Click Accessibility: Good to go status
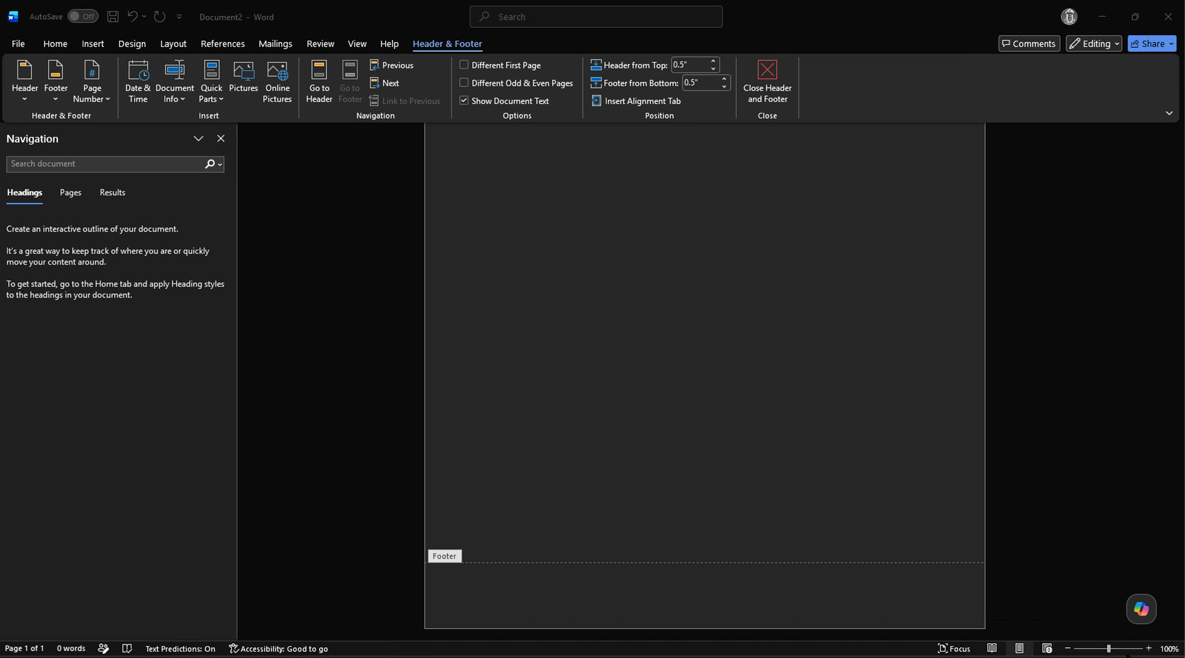This screenshot has height=658, width=1185. tap(278, 648)
